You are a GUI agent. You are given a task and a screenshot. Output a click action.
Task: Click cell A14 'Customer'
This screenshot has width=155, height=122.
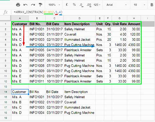20,92
